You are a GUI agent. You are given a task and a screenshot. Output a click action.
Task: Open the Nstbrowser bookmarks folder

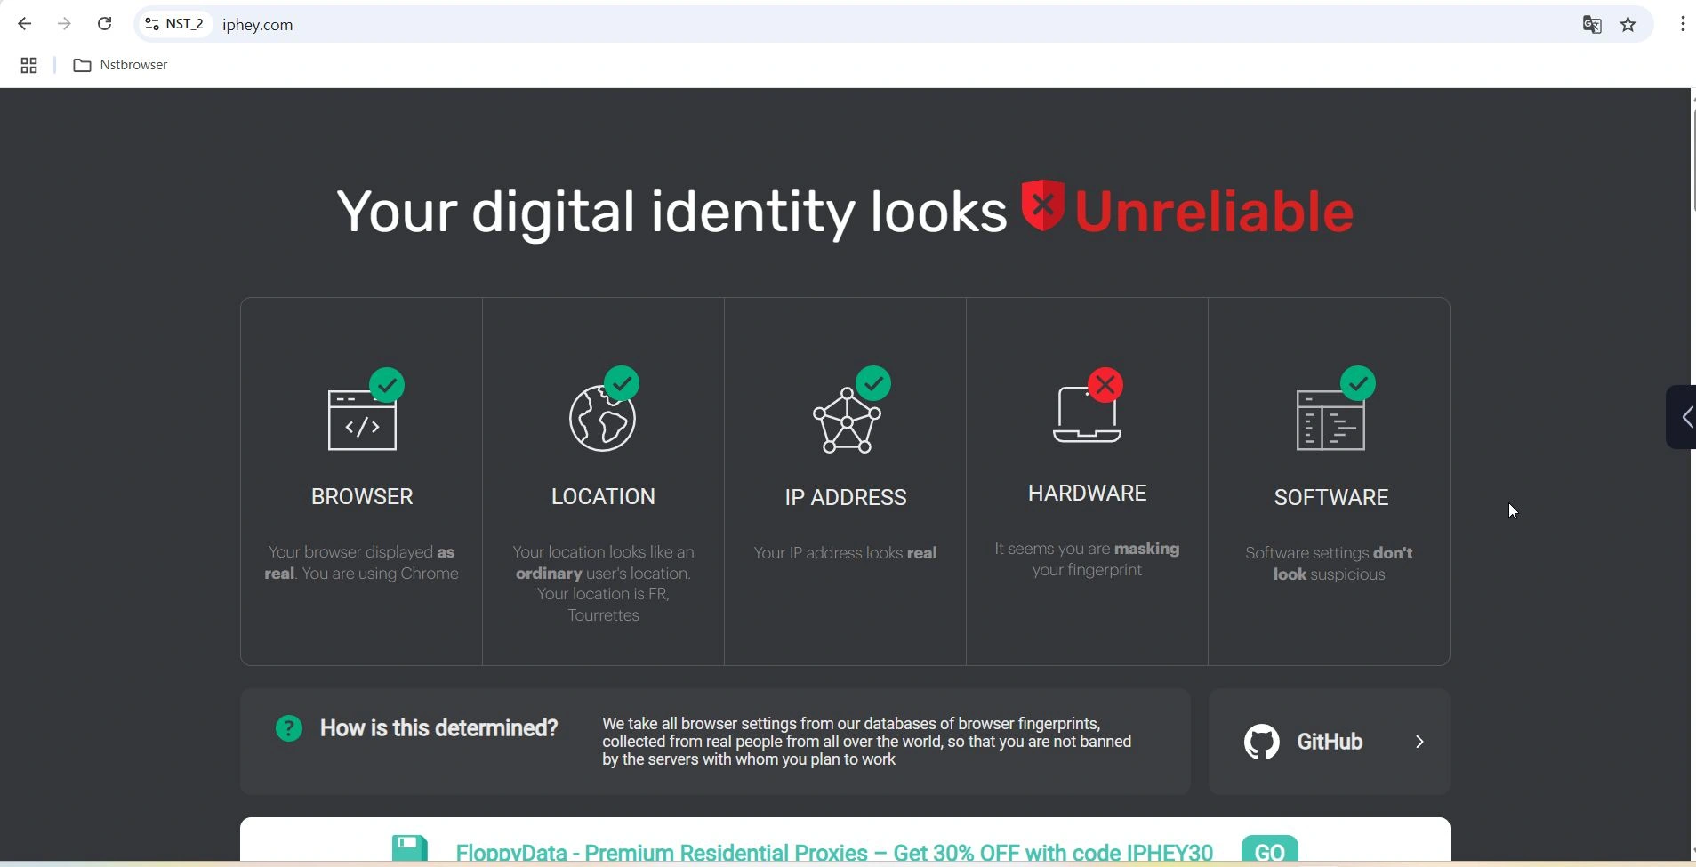[121, 66]
